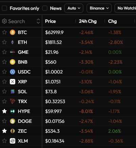Open the ZEC row ticker

click(x=22, y=131)
